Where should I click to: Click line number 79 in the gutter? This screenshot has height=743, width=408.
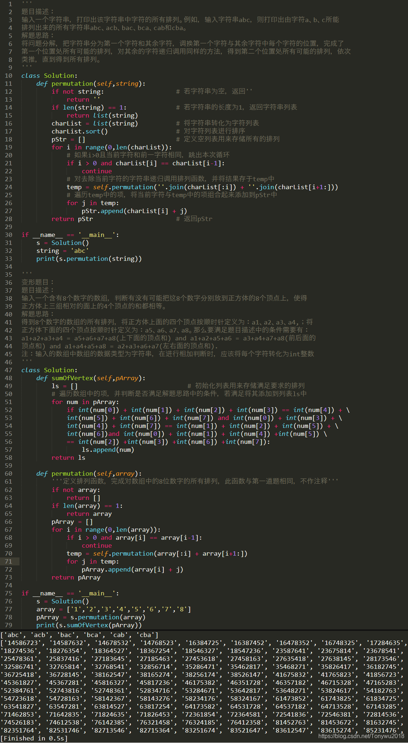point(8,625)
